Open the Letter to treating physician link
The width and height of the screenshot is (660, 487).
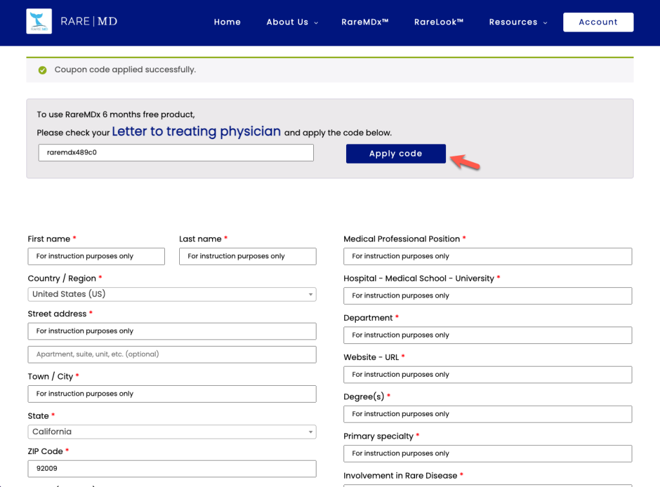(196, 131)
